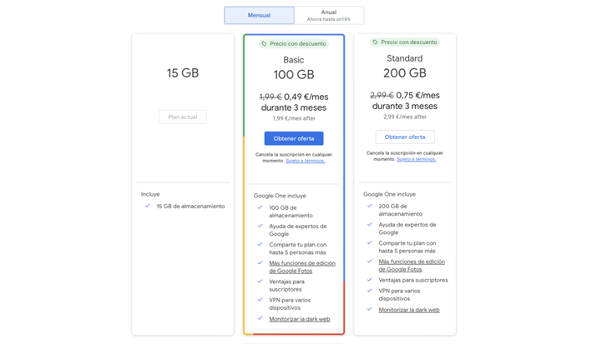Image resolution: width=597 pixels, height=344 pixels.
Task: Open Más funciones de edición link in Standard
Action: tap(412, 266)
